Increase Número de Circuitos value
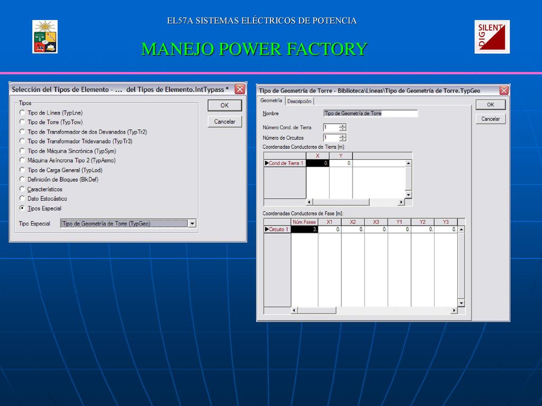The height and width of the screenshot is (406, 542). (x=342, y=136)
